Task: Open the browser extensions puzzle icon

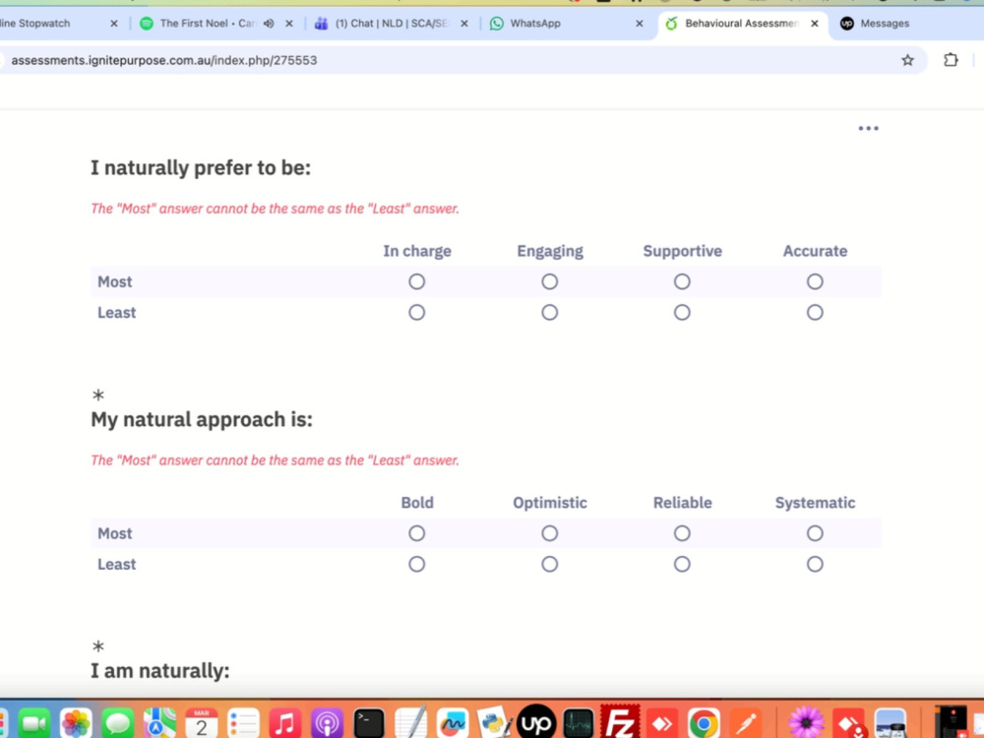Action: coord(951,60)
